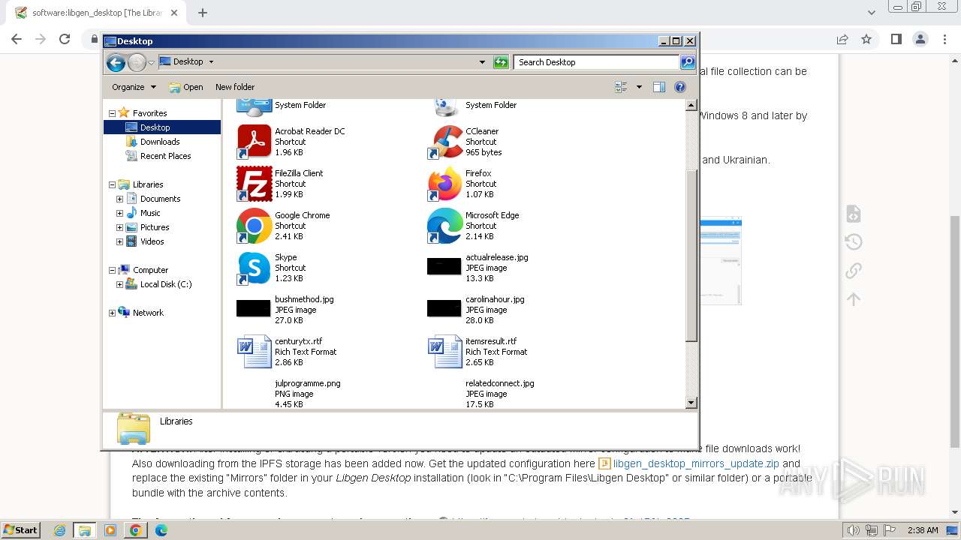The image size is (961, 540).
Task: Select the centurytx.rtf document icon
Action: (254, 351)
